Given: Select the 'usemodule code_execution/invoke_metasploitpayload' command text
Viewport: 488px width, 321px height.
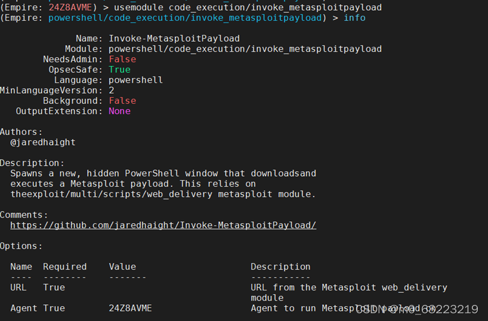Looking at the screenshot, I should coord(248,7).
